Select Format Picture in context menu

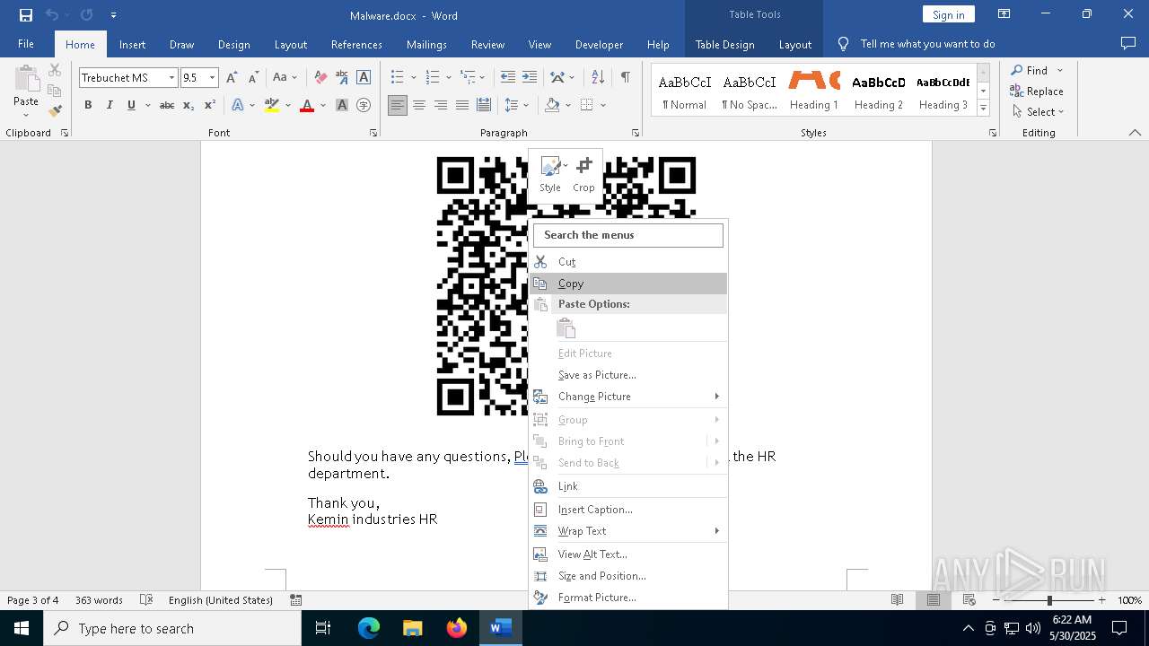628,598
